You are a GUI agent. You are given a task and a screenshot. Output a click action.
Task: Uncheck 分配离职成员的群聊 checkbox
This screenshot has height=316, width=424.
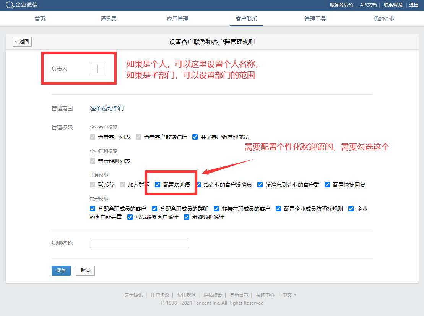pyautogui.click(x=154, y=209)
